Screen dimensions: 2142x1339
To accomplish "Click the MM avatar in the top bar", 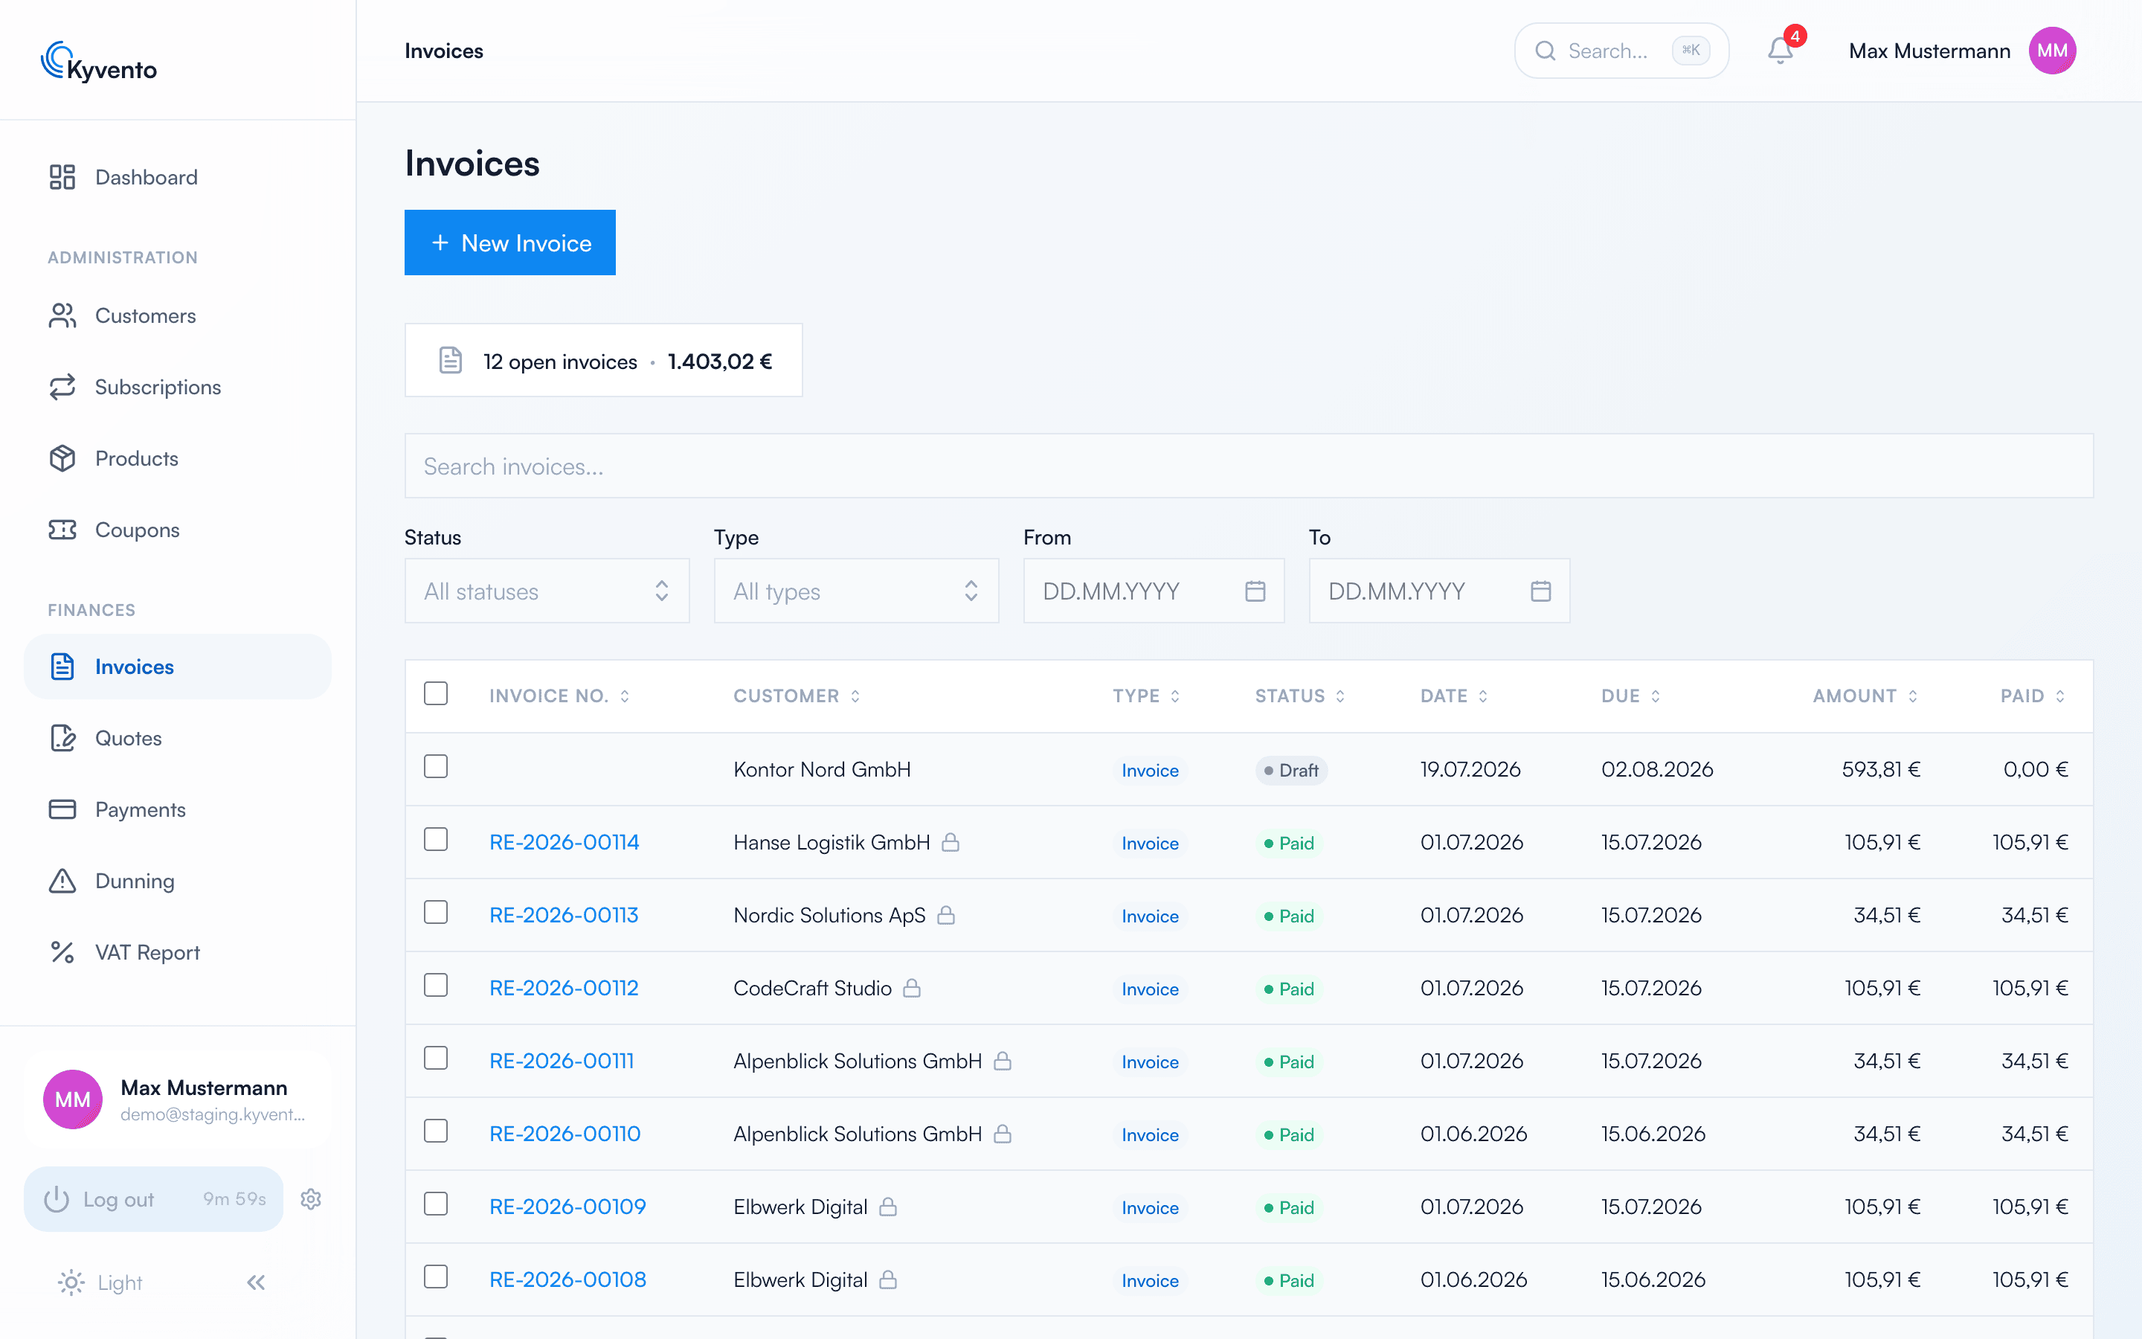I will (2052, 51).
